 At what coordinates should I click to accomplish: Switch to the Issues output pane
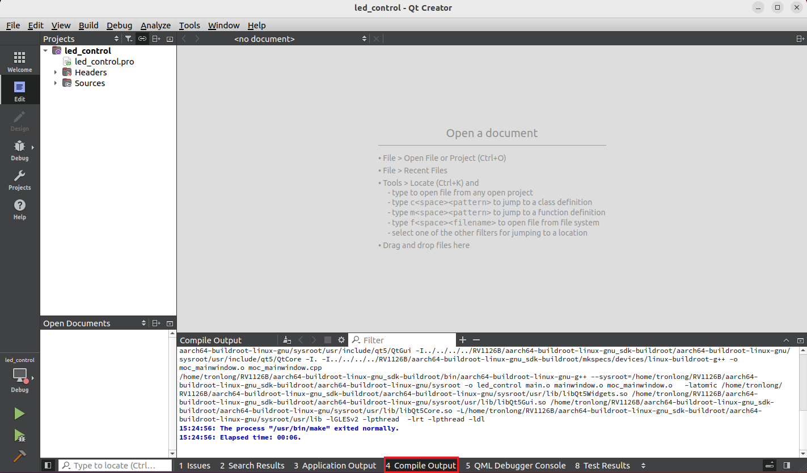pos(195,465)
